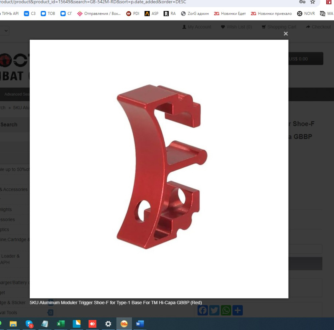
Task: Proceed to Checkout
Action: click(x=318, y=27)
